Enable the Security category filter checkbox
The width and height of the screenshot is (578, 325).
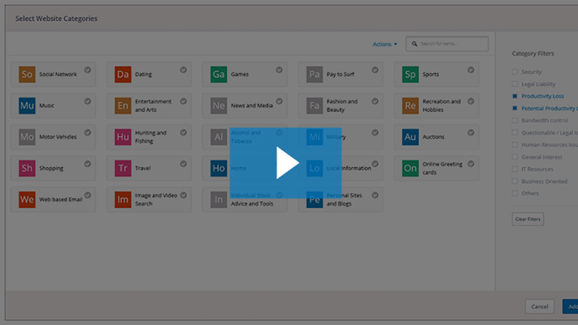click(514, 72)
